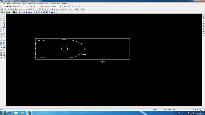Click the Save floppy disk icon
The image size is (205, 115).
click(7, 6)
